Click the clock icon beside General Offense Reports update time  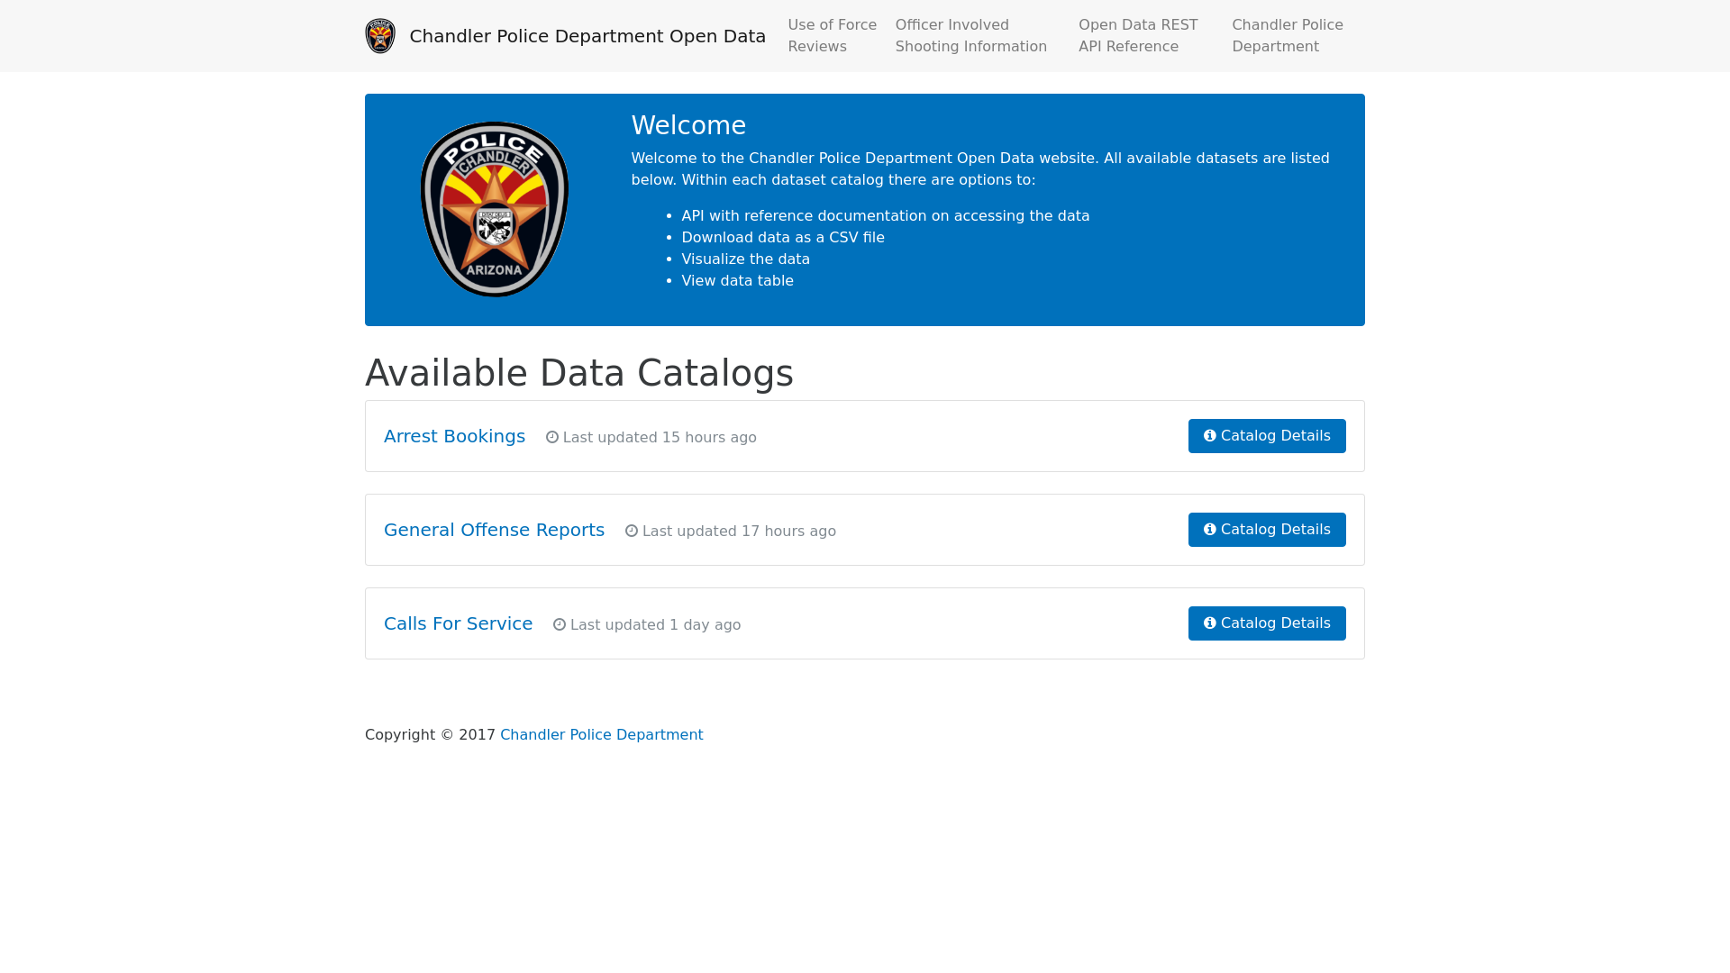(x=632, y=531)
